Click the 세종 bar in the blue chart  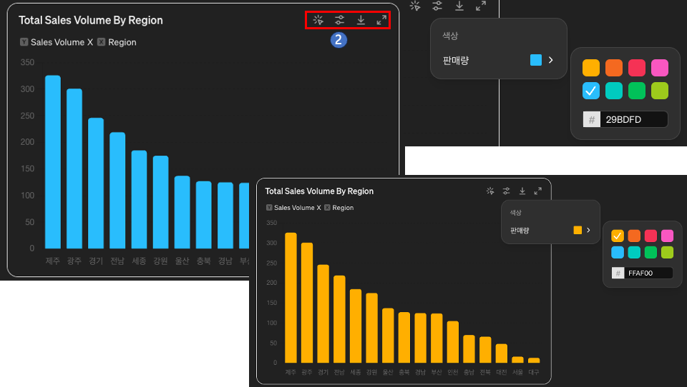coord(140,199)
